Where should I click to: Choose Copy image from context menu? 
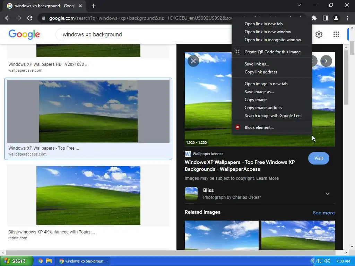point(272,100)
